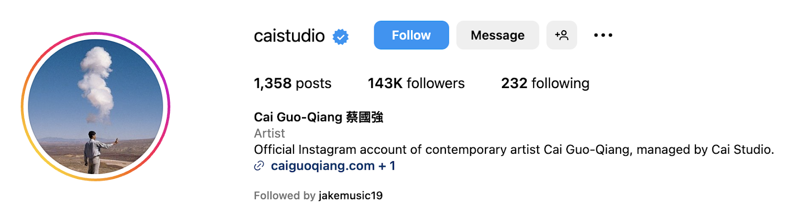Screen dimensions: 792x224
Task: Show the 143K followers list
Action: coord(416,83)
